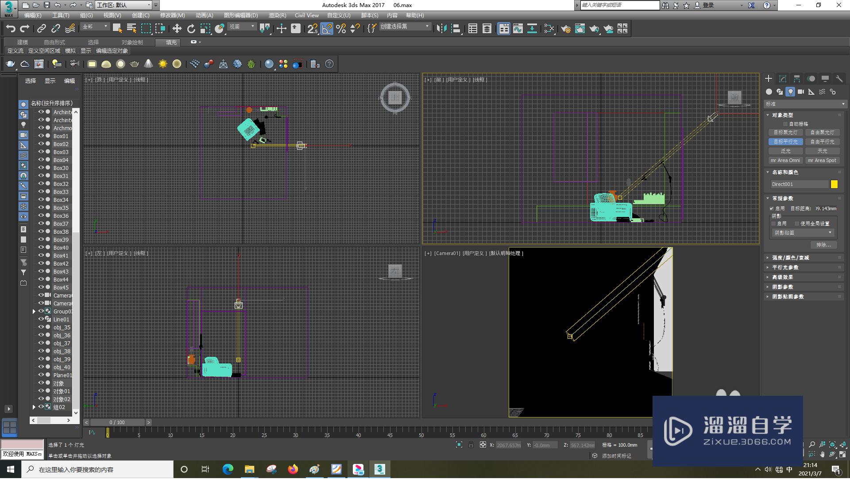Hide Plane01 using its eye icon

point(41,375)
